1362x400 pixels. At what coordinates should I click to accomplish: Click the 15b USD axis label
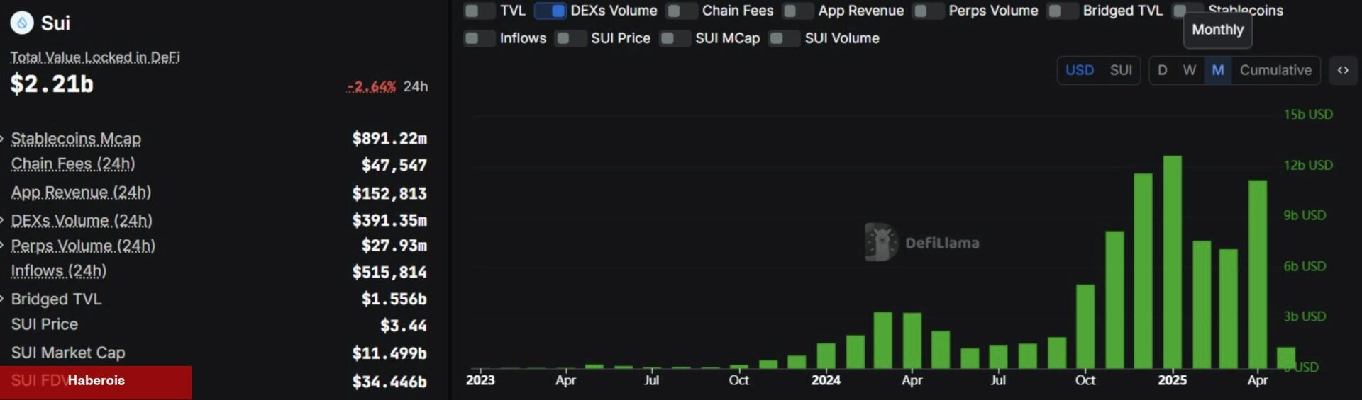tap(1308, 114)
